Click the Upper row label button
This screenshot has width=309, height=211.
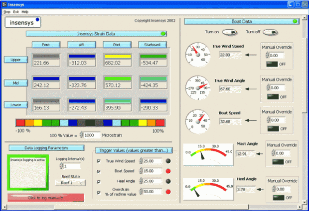15,60
